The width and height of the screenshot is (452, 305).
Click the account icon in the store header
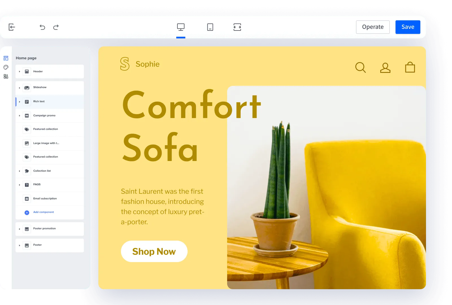pos(385,67)
